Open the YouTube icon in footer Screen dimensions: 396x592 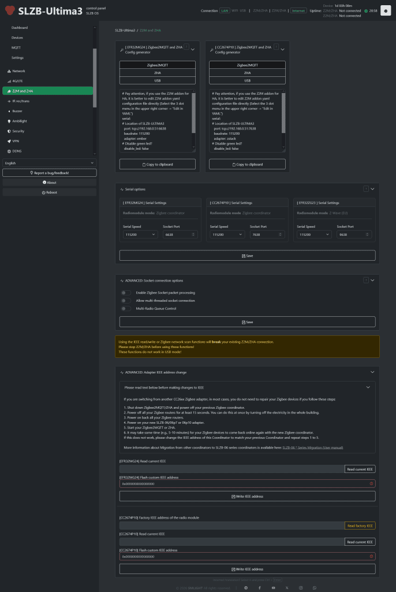273,587
